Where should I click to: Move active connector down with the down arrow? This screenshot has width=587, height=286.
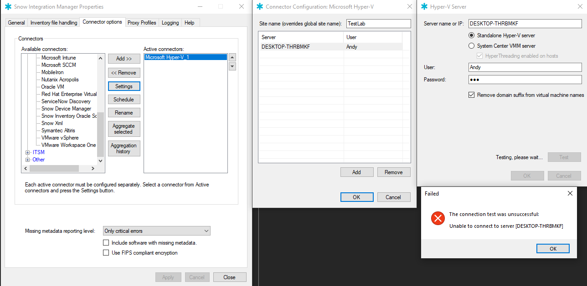click(x=232, y=66)
